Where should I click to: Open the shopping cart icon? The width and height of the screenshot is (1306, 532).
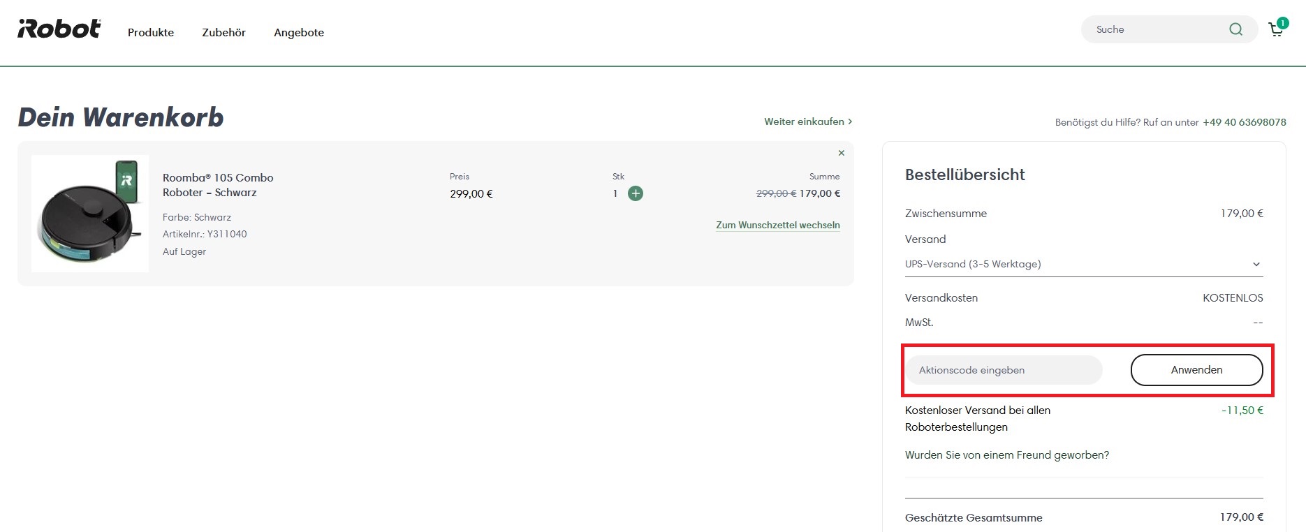click(x=1276, y=29)
